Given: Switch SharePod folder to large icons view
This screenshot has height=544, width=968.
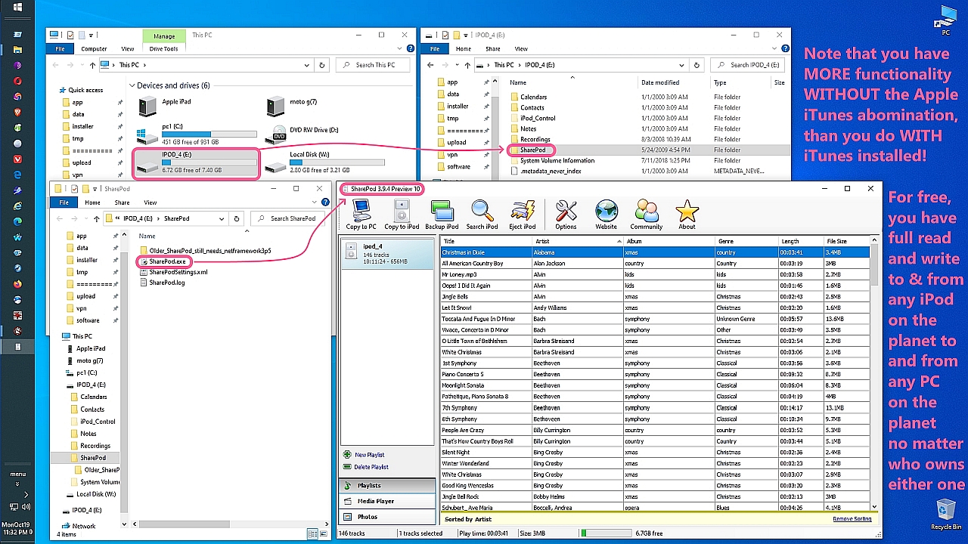Looking at the screenshot, I should click(x=324, y=534).
